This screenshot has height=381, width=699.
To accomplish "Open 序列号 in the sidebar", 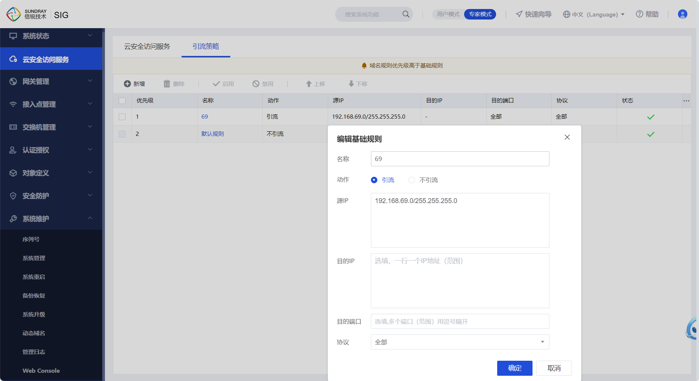I will 31,239.
